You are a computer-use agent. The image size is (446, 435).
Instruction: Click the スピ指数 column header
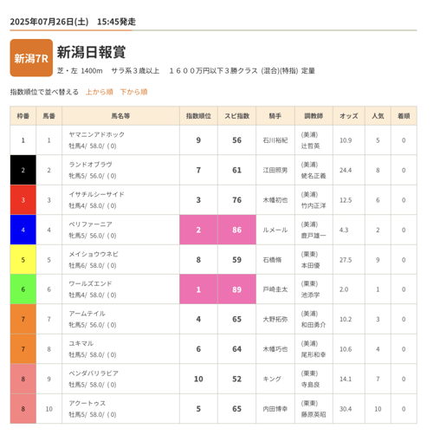pos(236,116)
